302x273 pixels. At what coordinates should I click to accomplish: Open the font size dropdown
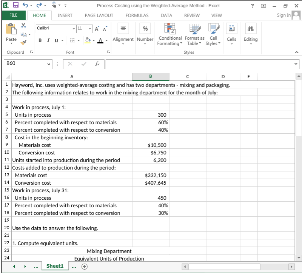(x=89, y=28)
